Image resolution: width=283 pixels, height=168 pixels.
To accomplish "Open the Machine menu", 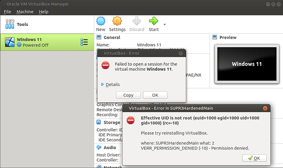I will (x=25, y=12).
